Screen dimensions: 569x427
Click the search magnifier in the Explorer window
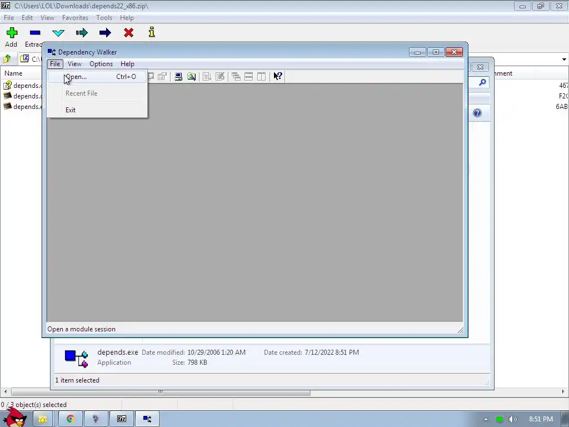coord(482,82)
